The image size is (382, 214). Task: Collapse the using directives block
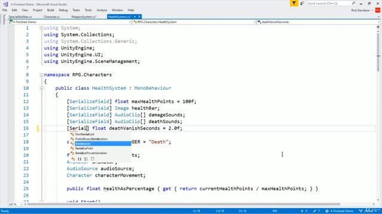[x=41, y=28]
